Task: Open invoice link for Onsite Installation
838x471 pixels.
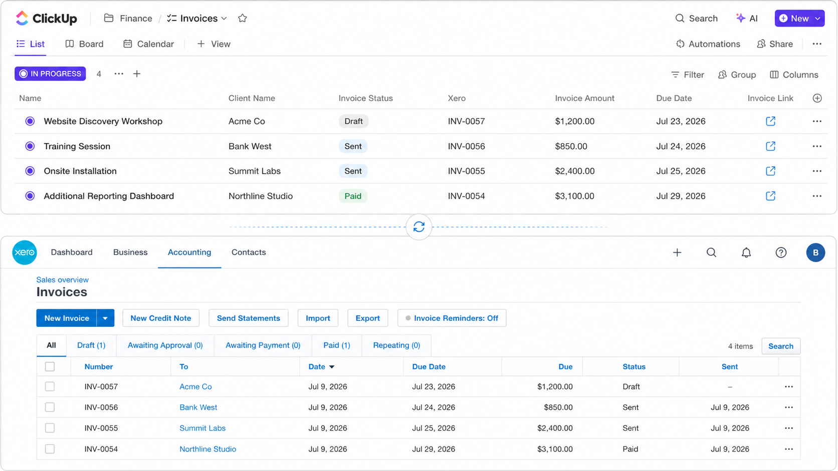Action: tap(770, 171)
